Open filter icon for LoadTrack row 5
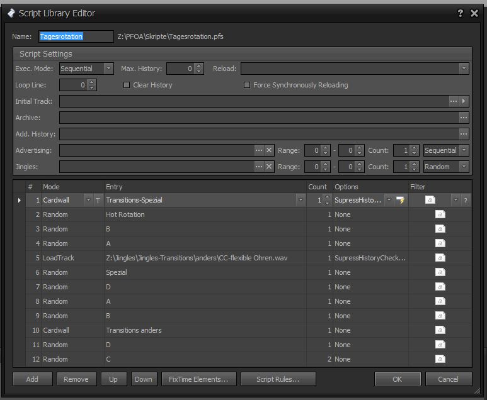Screen dimensions: 487x400 pos(440,258)
